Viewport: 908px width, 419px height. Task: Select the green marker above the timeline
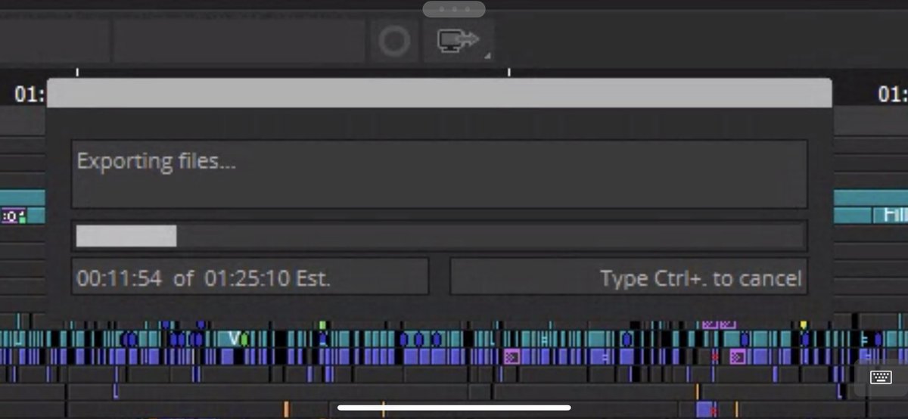(322, 325)
